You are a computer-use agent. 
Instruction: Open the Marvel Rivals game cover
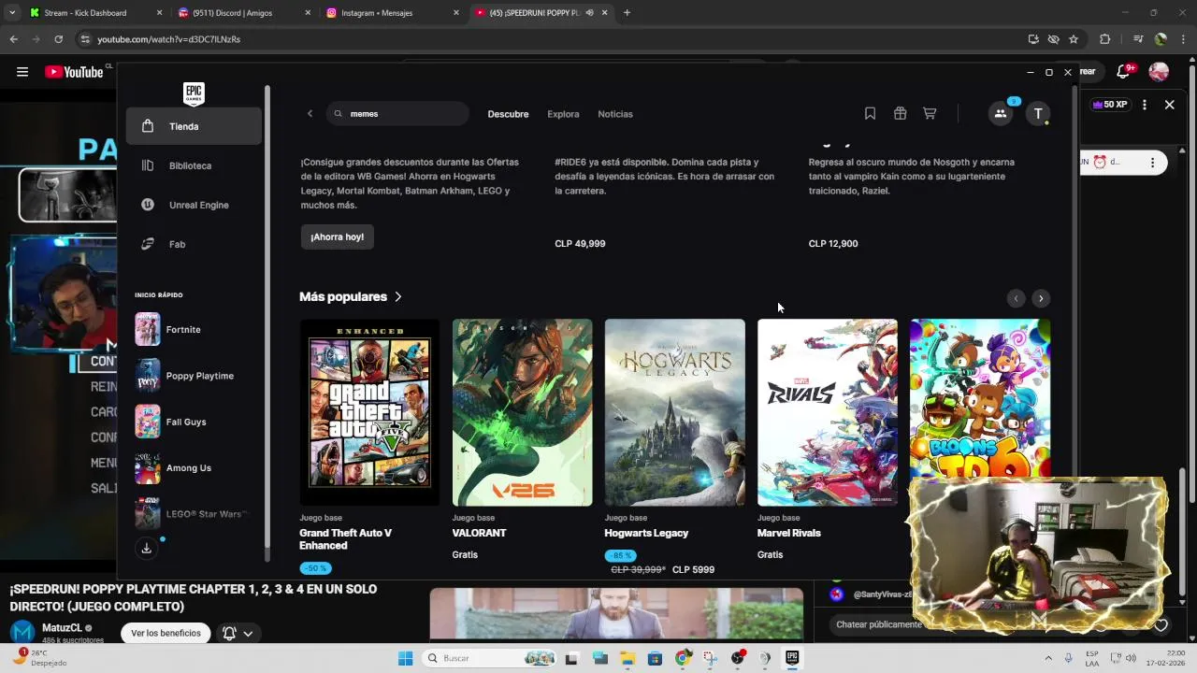827,412
